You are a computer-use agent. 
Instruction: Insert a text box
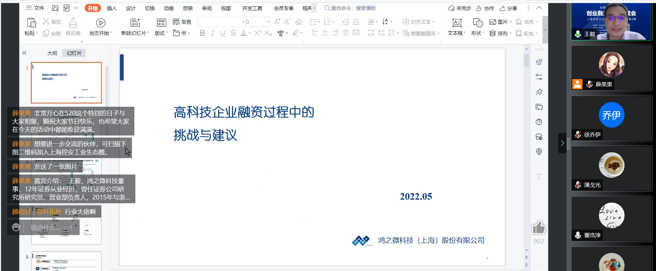point(457,23)
